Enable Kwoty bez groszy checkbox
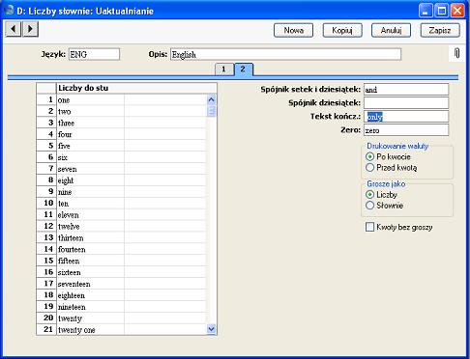The height and width of the screenshot is (359, 470). [x=369, y=227]
